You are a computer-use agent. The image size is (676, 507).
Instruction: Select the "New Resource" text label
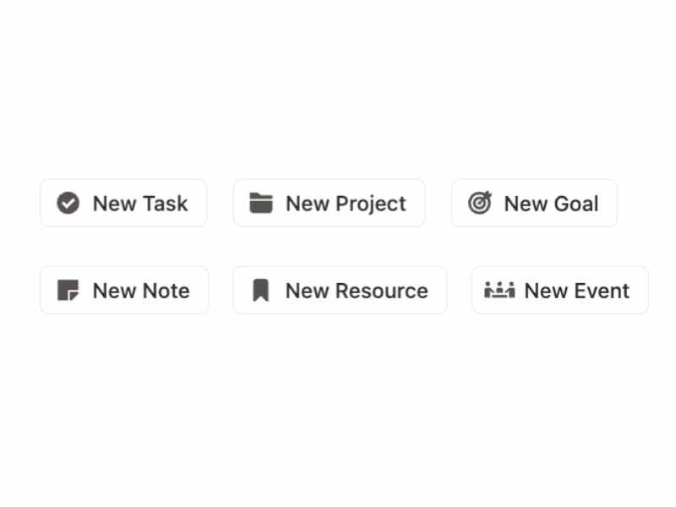(x=357, y=291)
